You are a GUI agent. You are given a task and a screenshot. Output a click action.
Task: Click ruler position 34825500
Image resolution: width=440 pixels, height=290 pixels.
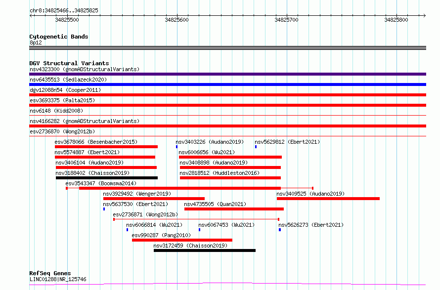pos(67,20)
